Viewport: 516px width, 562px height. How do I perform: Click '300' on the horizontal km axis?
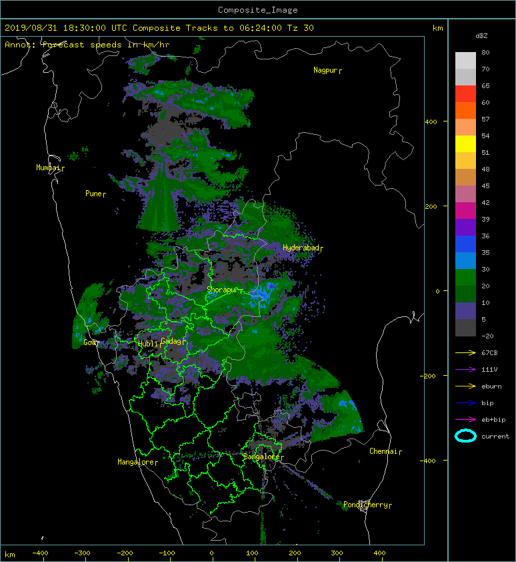click(337, 553)
